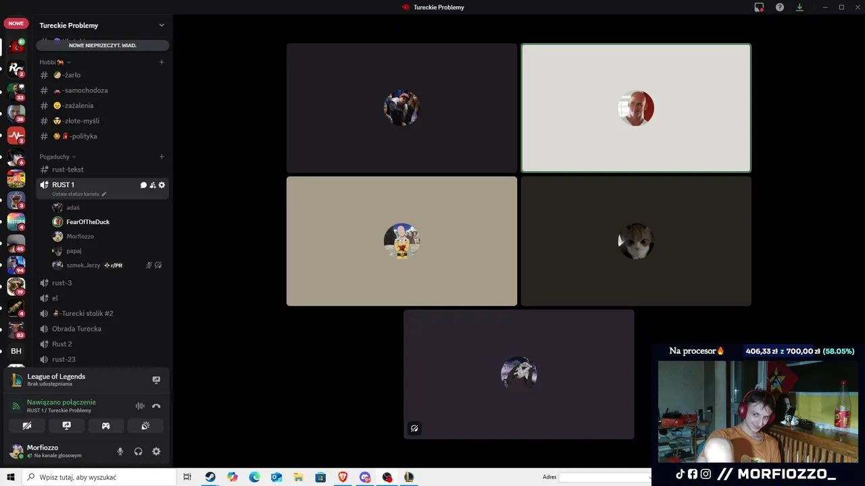Add a channel to the Hobbi category
Viewport: 865px width, 486px height.
[162, 62]
